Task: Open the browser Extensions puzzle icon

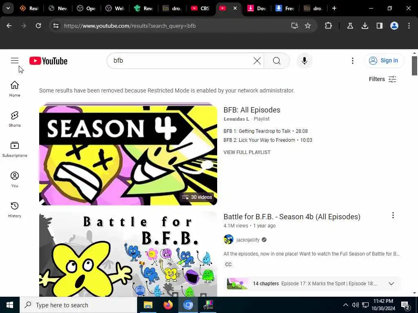Action: [329, 26]
